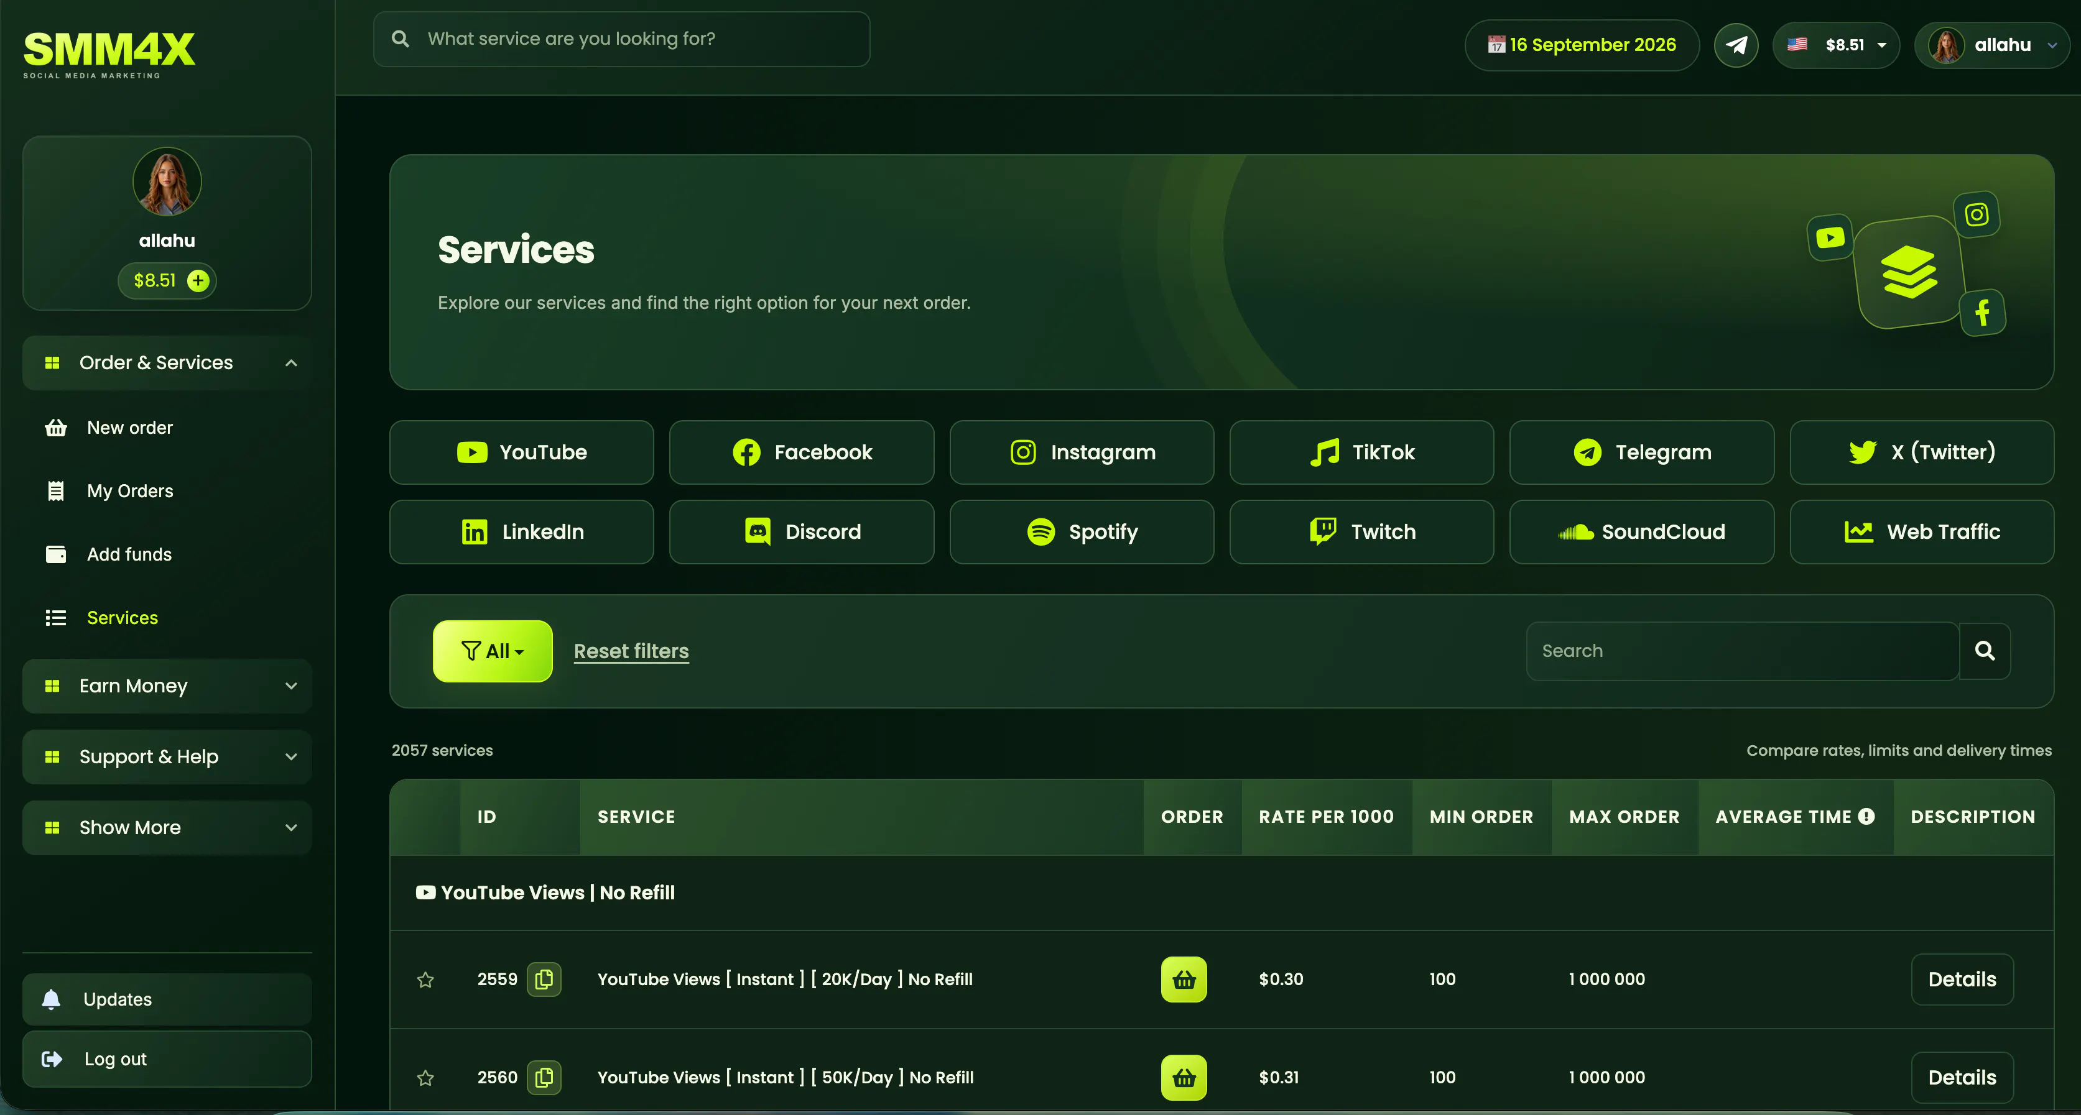The image size is (2081, 1115).
Task: Filter services by Spotify
Action: tap(1082, 532)
